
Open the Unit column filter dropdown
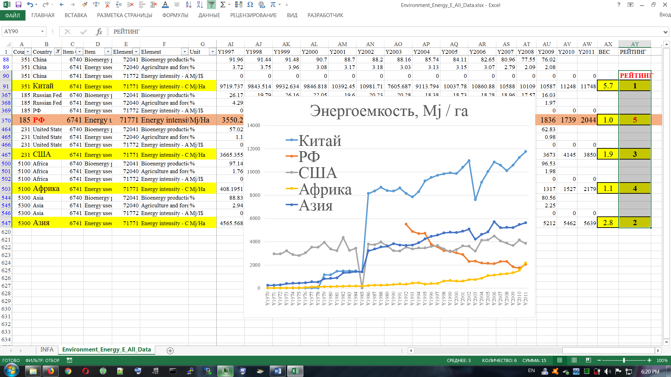point(212,52)
